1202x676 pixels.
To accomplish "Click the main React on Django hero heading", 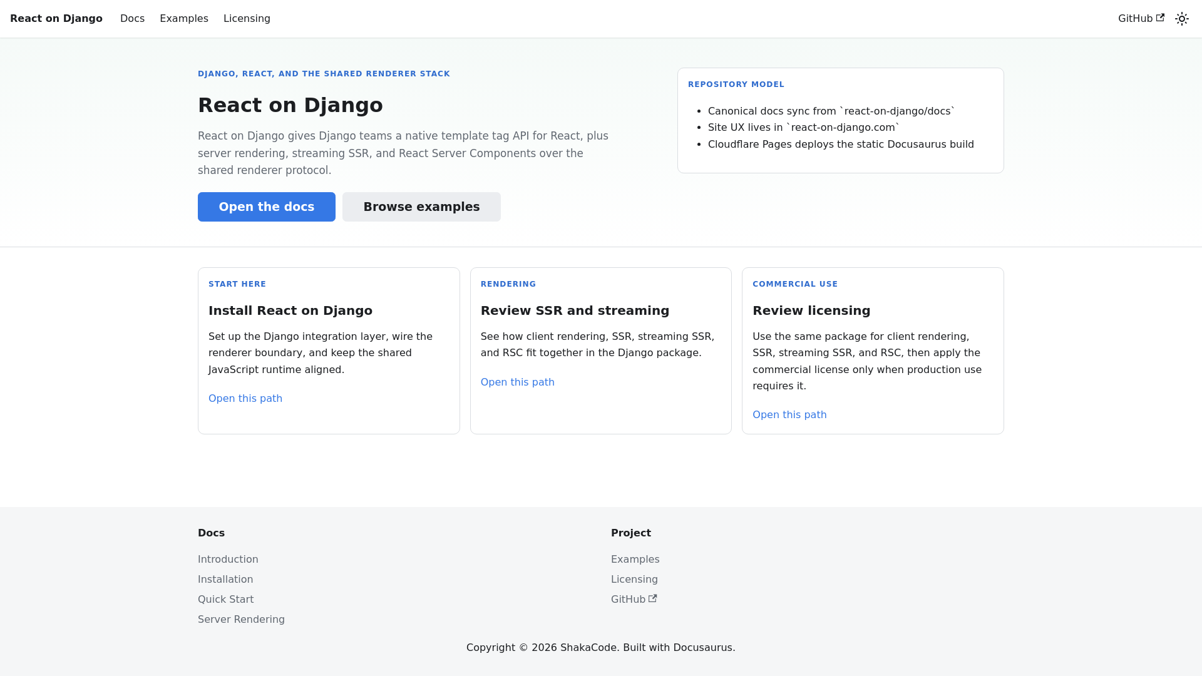I will 290,105.
